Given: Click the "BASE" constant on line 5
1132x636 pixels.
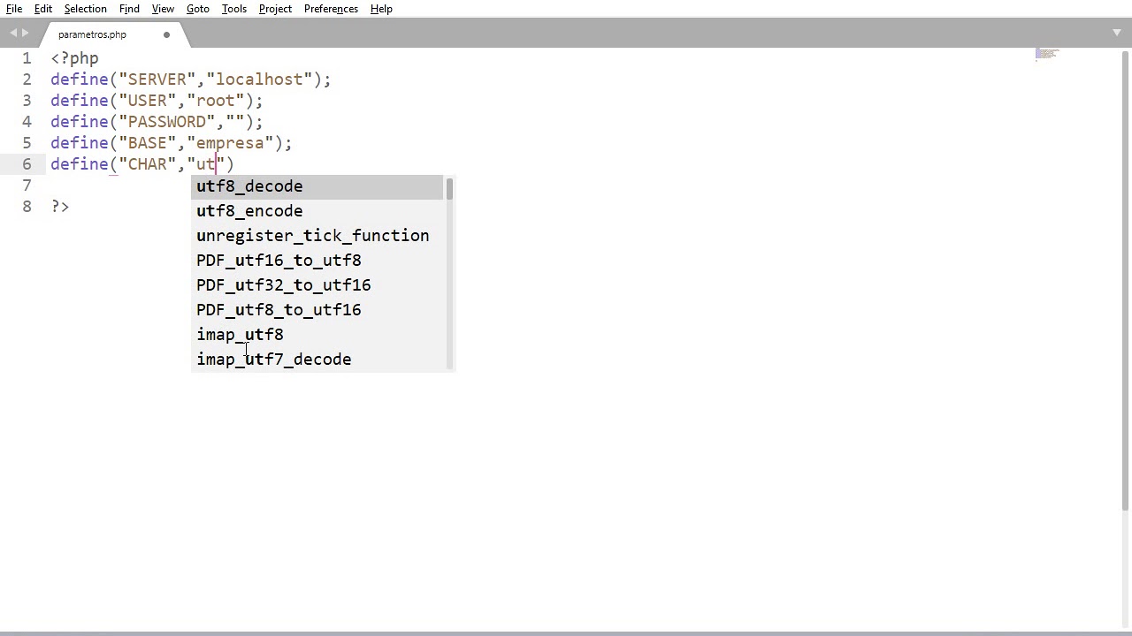Looking at the screenshot, I should (148, 143).
